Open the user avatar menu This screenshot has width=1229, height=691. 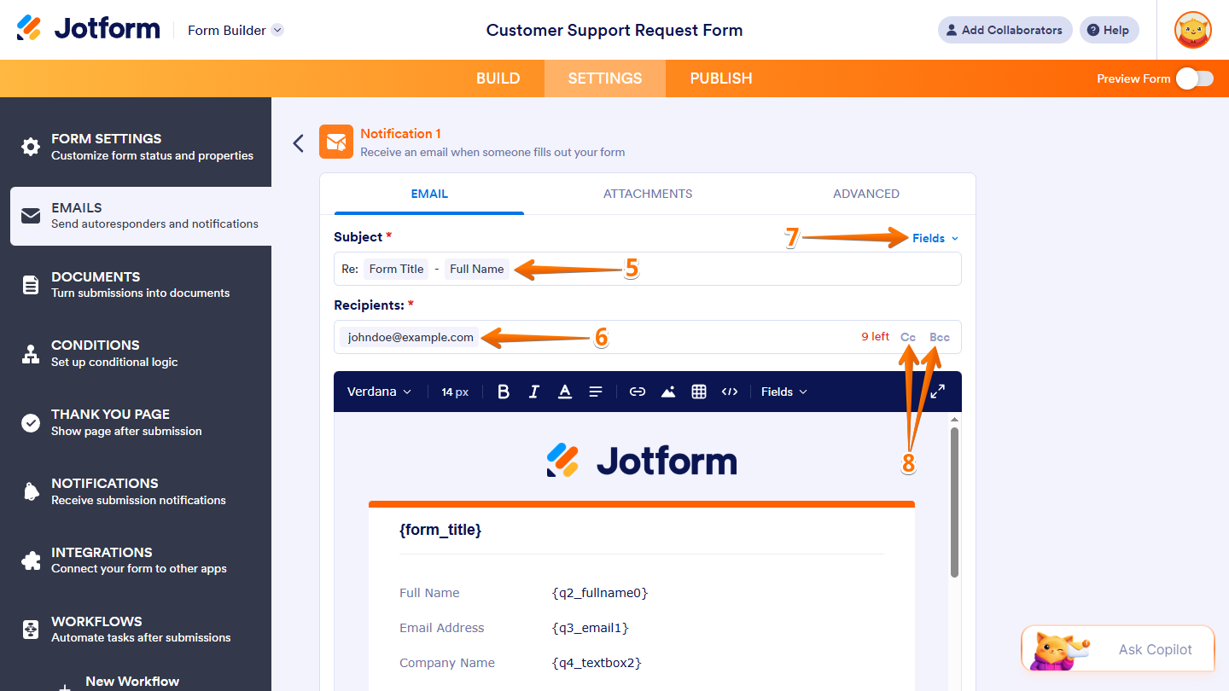1193,30
